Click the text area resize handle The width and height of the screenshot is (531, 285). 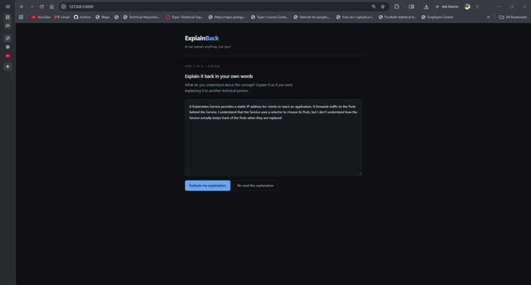pyautogui.click(x=360, y=174)
